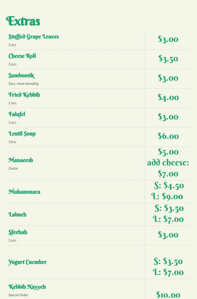Select the Falafel menu item
The width and height of the screenshot is (197, 299).
17,114
